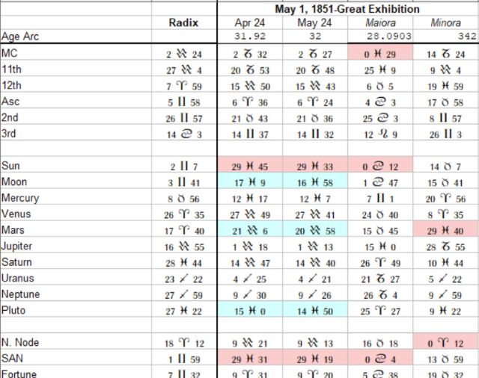Click the pink N. Node Minora cell
The height and width of the screenshot is (378, 479).
pyautogui.click(x=446, y=341)
